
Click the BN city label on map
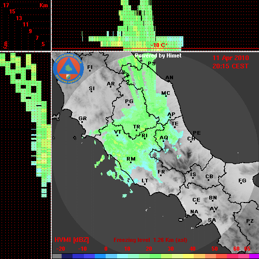213,198
